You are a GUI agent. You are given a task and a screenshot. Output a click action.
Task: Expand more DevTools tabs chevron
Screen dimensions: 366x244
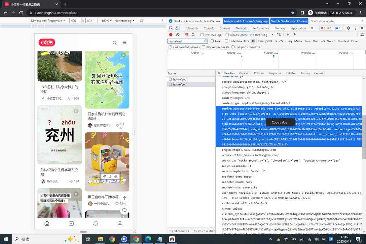point(312,28)
